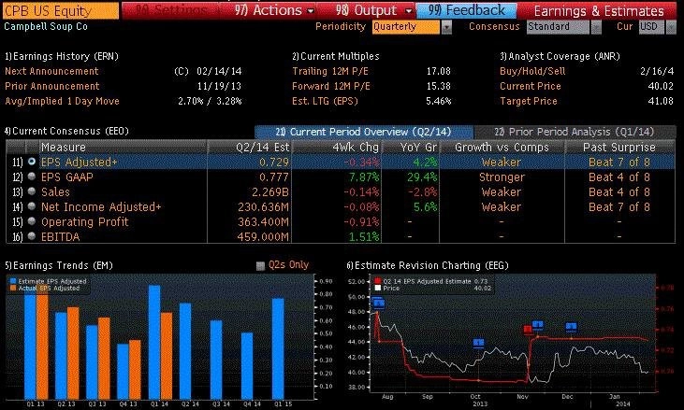The width and height of the screenshot is (684, 410).
Task: Click the 99) Feedback button
Action: point(466,10)
